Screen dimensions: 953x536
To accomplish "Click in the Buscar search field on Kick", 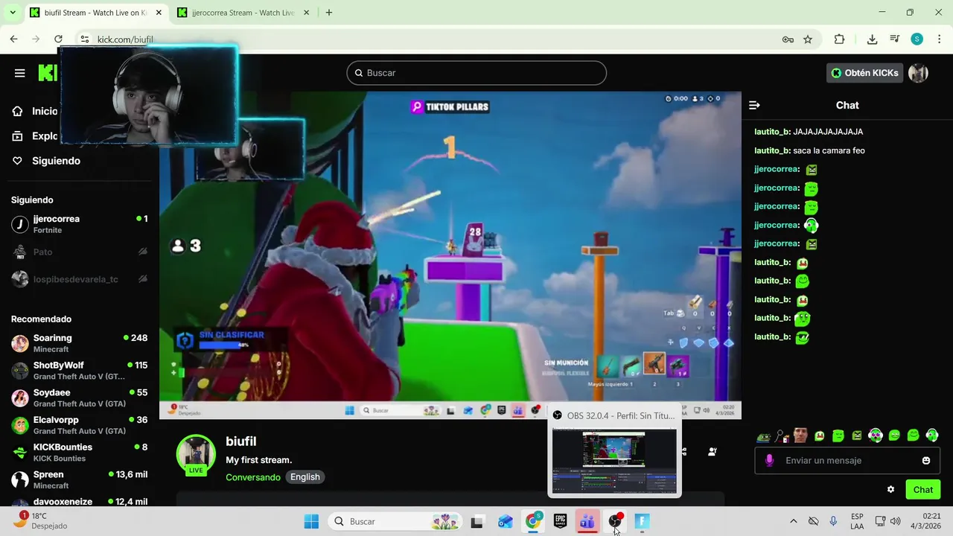I will tap(476, 73).
